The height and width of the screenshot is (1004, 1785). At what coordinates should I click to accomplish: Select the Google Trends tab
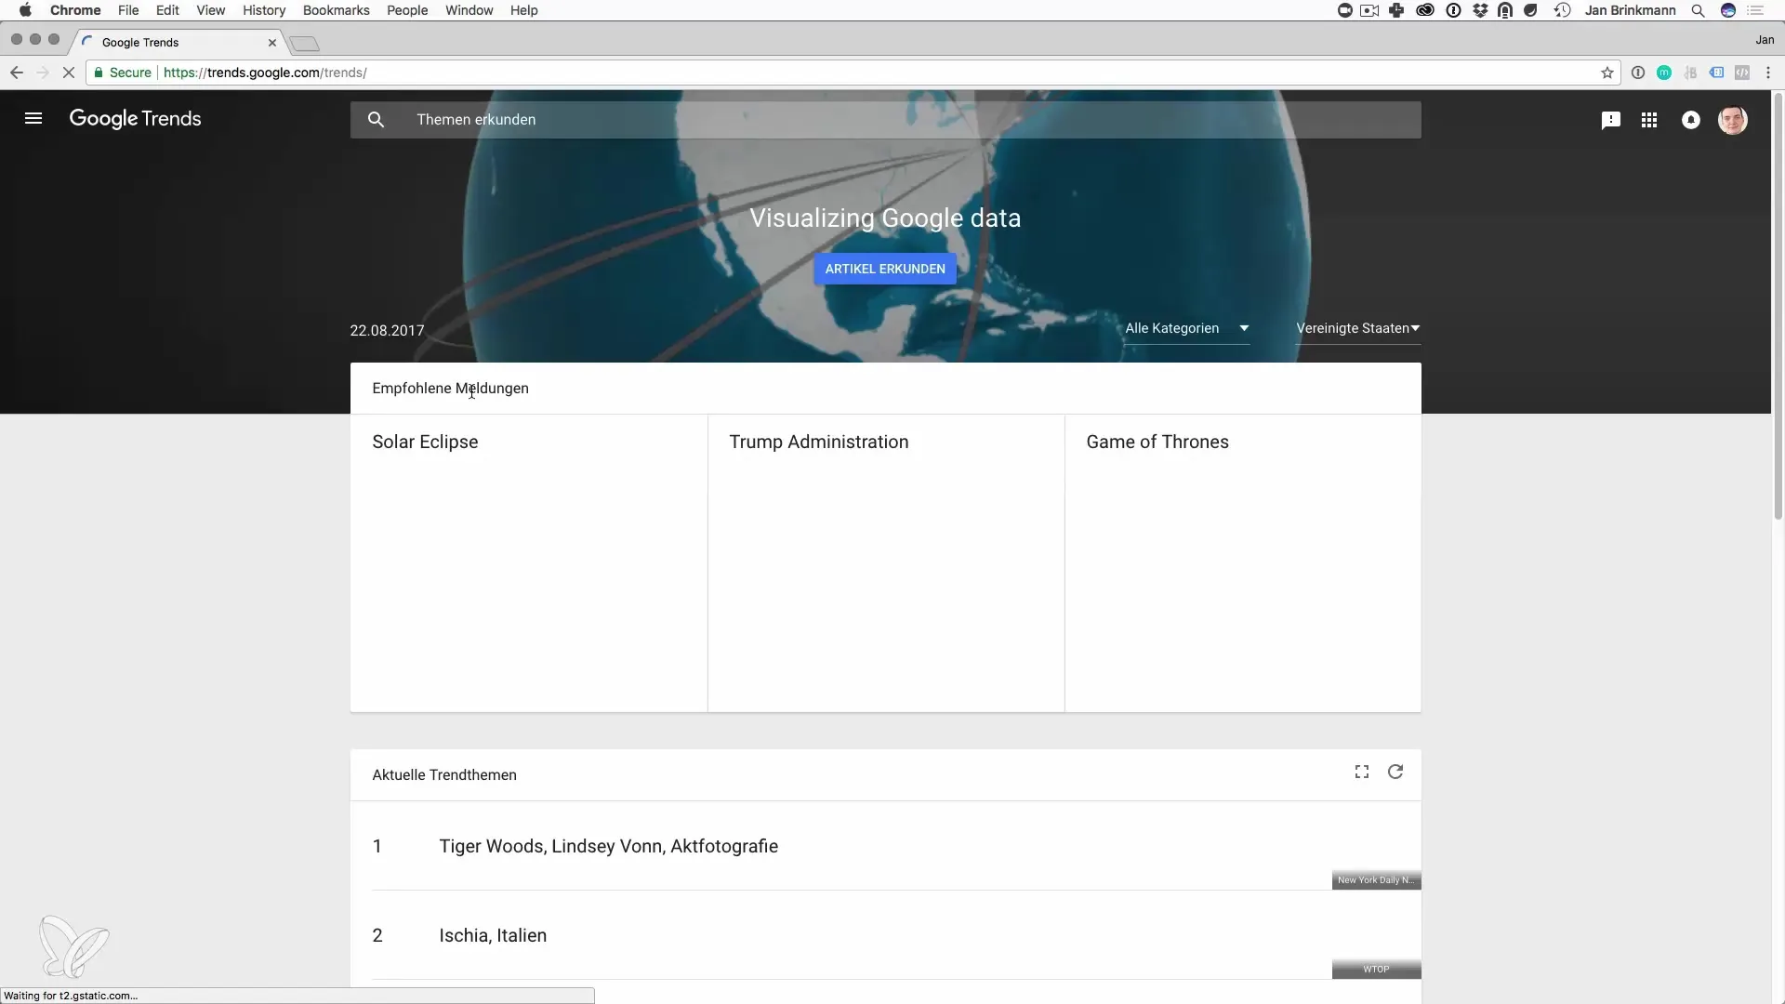177,43
